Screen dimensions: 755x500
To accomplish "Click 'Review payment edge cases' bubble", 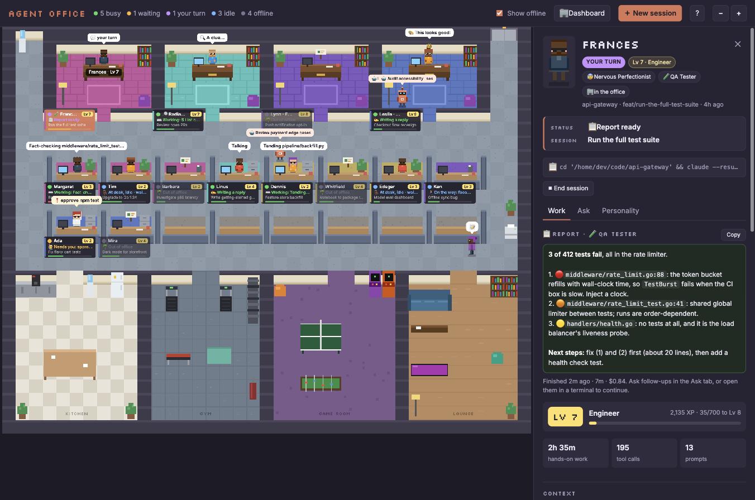I will pos(280,132).
